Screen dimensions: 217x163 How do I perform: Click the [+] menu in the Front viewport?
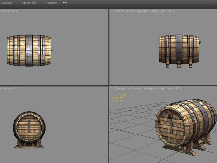113,11
